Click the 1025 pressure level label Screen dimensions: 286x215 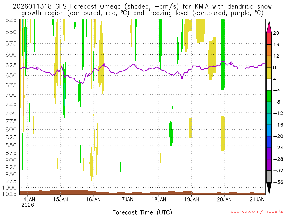pyautogui.click(x=9, y=194)
